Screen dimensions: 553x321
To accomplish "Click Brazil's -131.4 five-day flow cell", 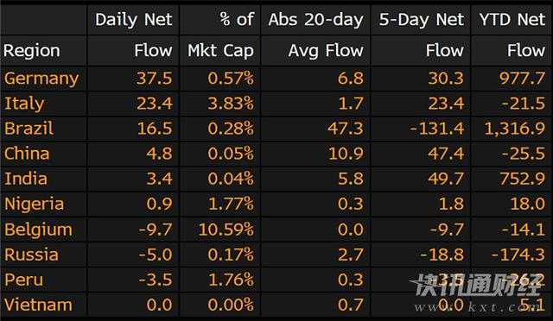I will click(x=437, y=129).
